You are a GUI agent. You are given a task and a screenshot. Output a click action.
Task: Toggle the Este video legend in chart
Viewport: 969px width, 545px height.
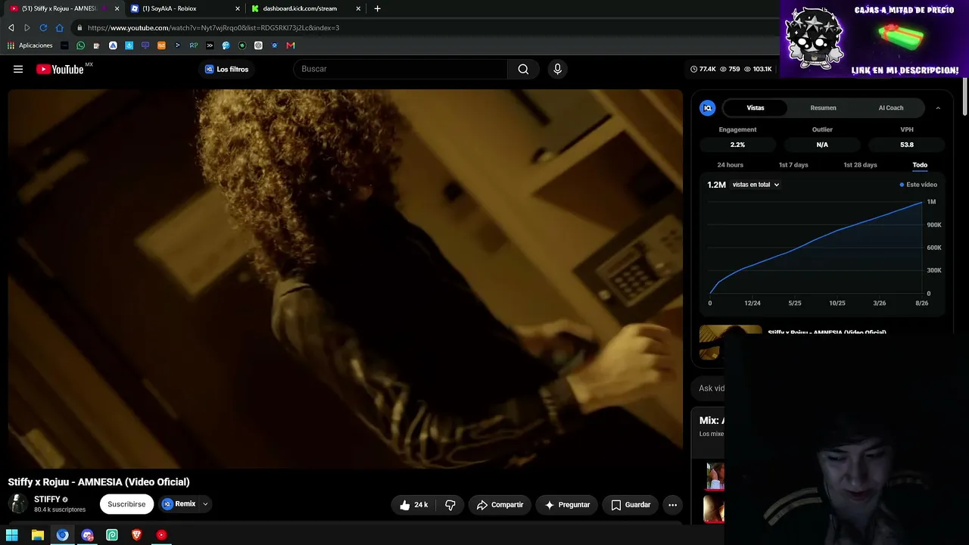(x=918, y=185)
